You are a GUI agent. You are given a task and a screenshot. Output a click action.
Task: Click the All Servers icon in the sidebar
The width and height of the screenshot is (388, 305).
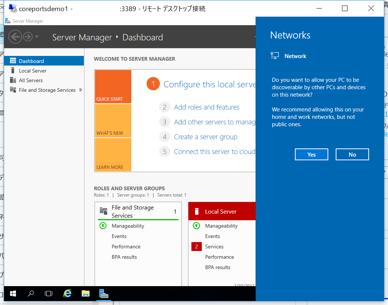coord(13,80)
